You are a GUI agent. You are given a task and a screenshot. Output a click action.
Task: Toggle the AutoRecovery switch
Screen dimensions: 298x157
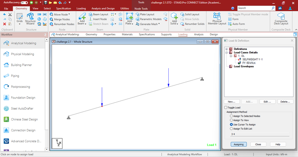click(24, 3)
